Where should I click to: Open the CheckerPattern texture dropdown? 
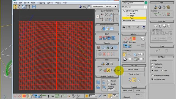coord(116,7)
